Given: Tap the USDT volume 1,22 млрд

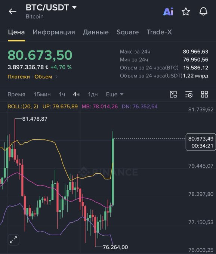Looking at the screenshot, I should click(195, 76).
